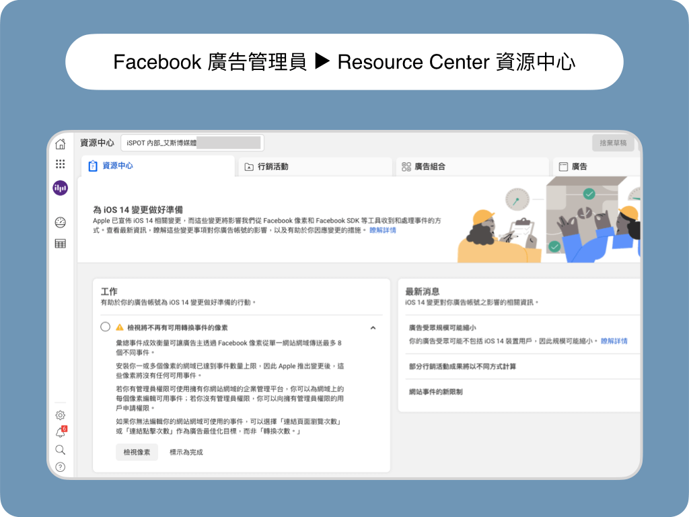The width and height of the screenshot is (689, 517).
Task: Click the search magnifier icon
Action: 60,450
